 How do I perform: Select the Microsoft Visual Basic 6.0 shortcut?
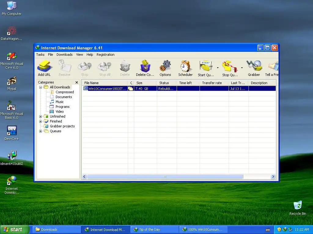(x=12, y=110)
